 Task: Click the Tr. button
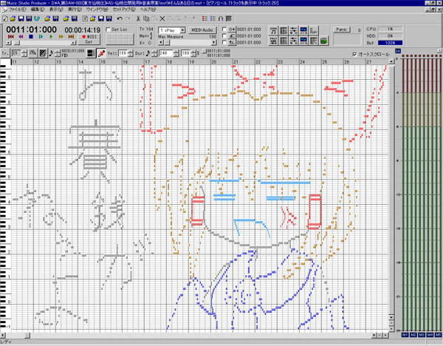[x=5, y=53]
